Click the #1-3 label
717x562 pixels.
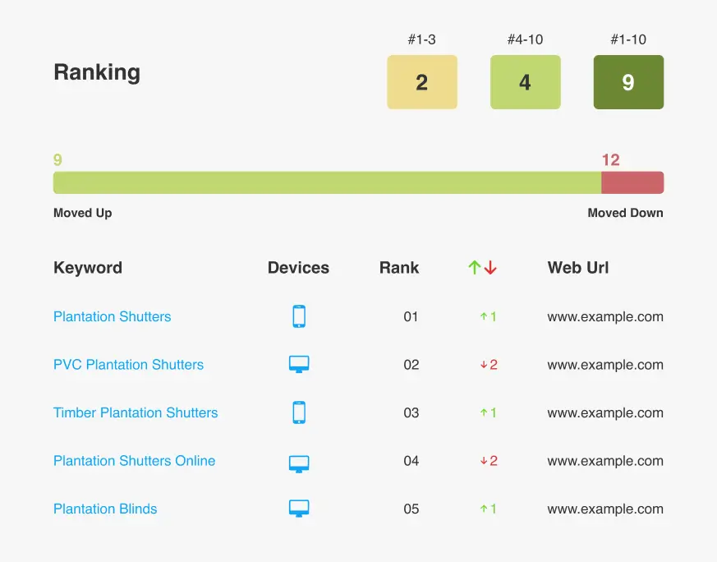[x=422, y=39]
